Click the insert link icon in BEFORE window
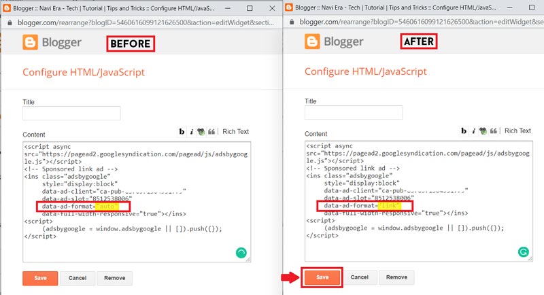The image size is (544, 295). click(x=201, y=132)
